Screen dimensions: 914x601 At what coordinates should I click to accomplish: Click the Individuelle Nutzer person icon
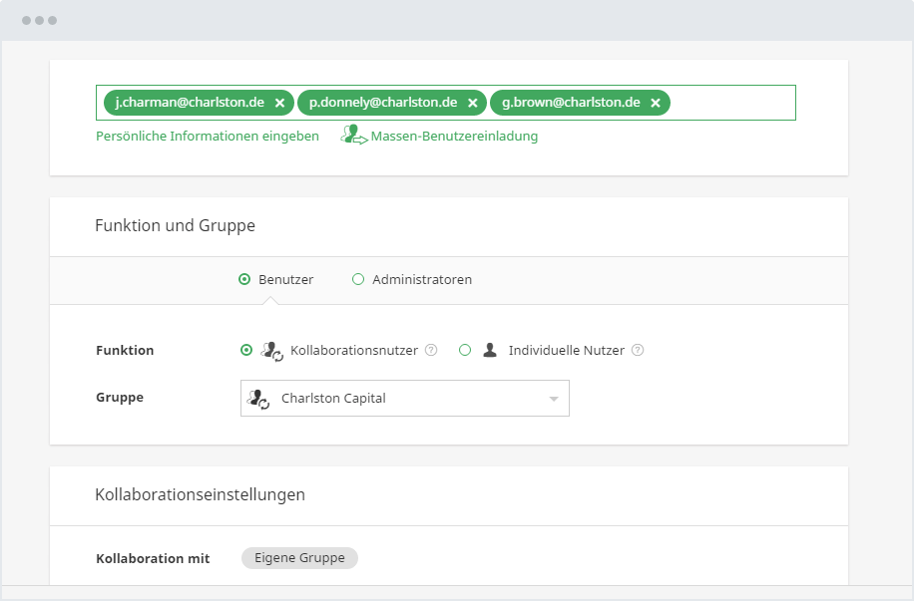point(490,350)
